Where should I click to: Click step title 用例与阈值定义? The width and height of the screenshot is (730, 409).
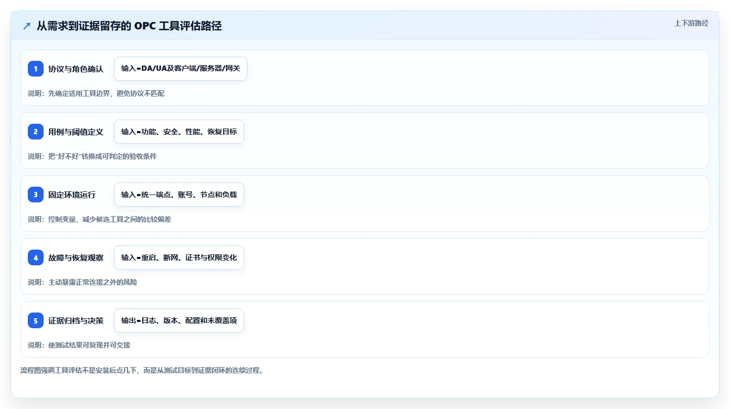click(76, 132)
